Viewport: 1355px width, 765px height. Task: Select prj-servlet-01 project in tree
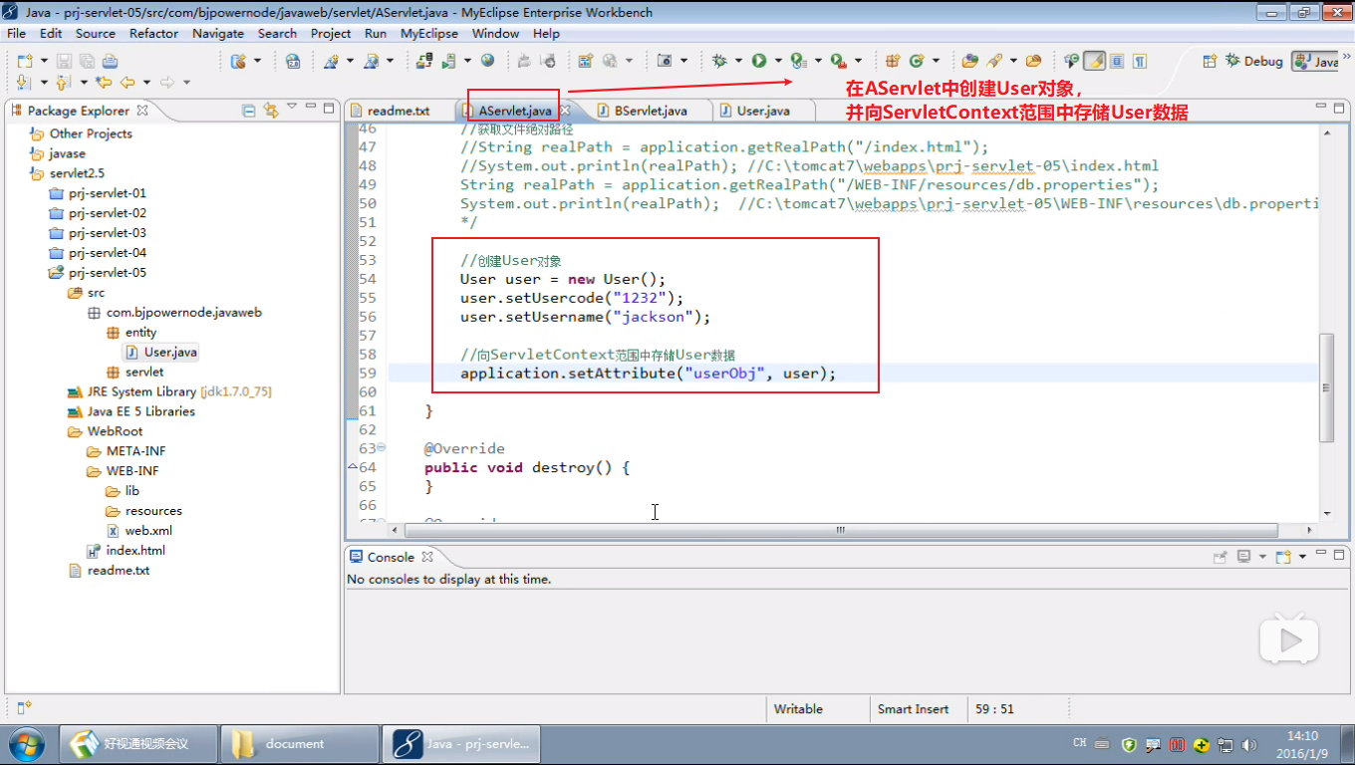[108, 193]
